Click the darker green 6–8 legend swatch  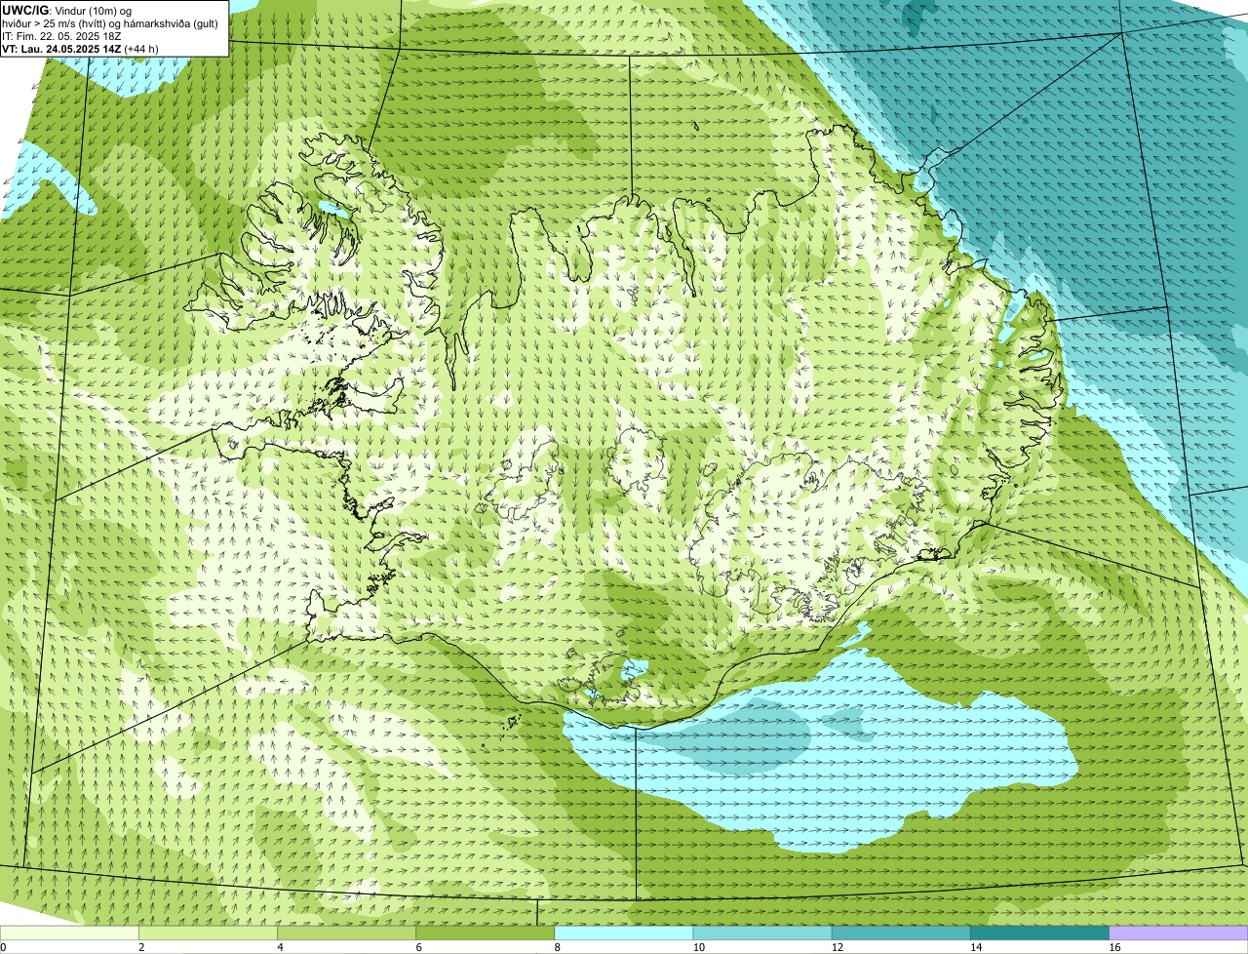(485, 934)
